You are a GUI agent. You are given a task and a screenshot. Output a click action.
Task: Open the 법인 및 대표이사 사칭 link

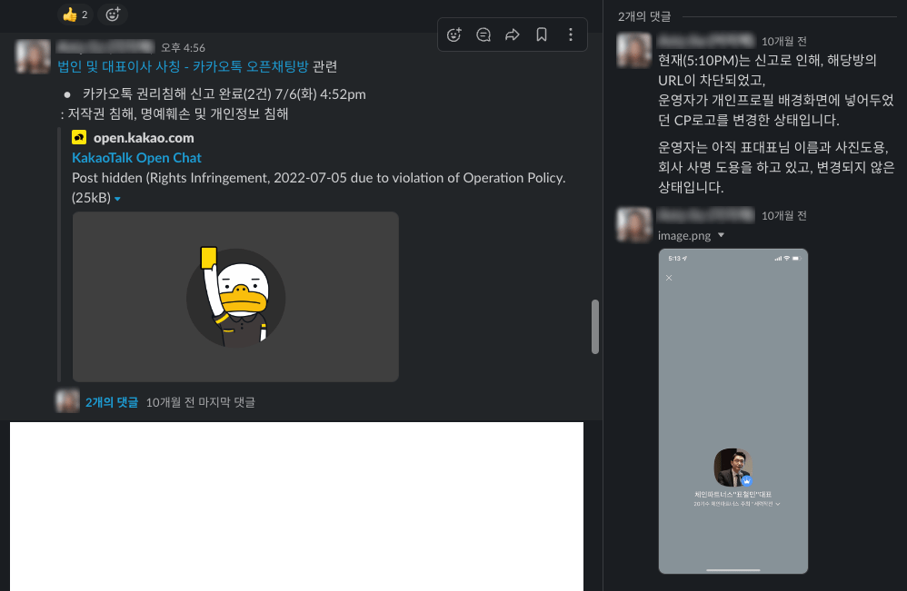[183, 66]
